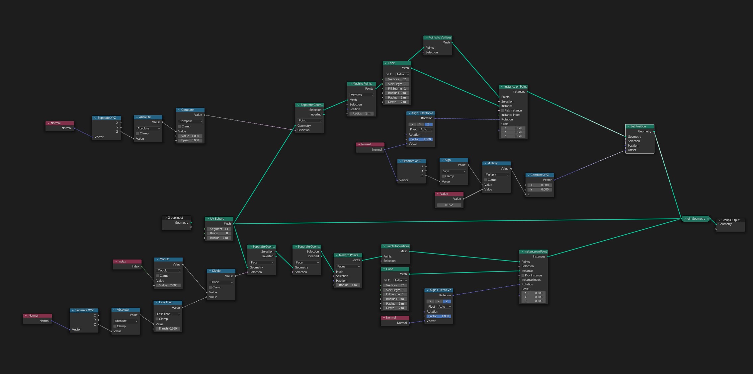Click the UV Sphere Segments slider
753x374 pixels.
coord(219,229)
